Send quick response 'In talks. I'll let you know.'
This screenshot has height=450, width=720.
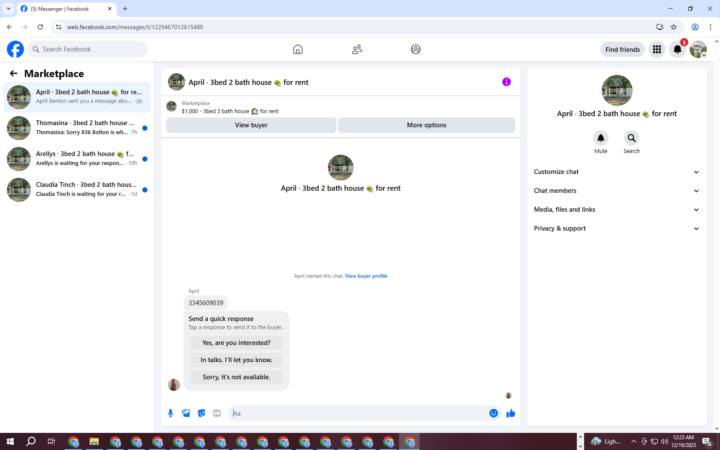tap(237, 360)
